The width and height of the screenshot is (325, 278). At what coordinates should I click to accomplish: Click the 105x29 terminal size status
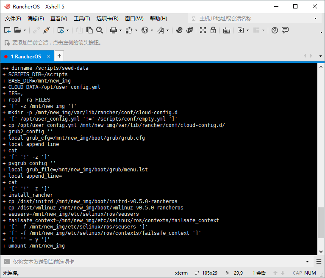tap(210, 273)
